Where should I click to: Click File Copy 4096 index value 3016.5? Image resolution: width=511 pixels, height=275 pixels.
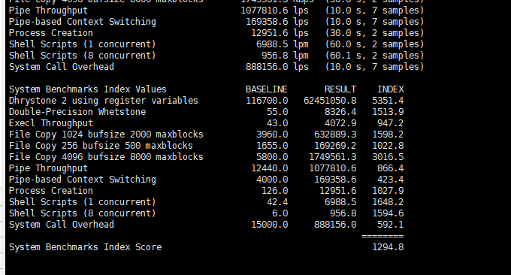pyautogui.click(x=388, y=157)
